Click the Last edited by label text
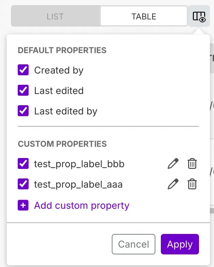 66,111
